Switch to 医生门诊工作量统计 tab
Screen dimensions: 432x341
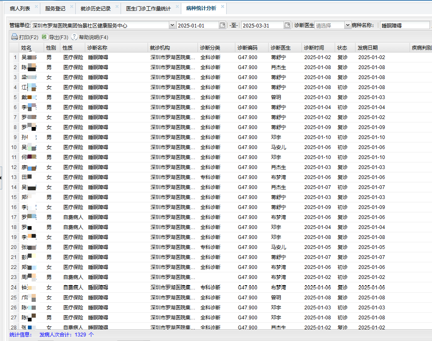point(148,8)
